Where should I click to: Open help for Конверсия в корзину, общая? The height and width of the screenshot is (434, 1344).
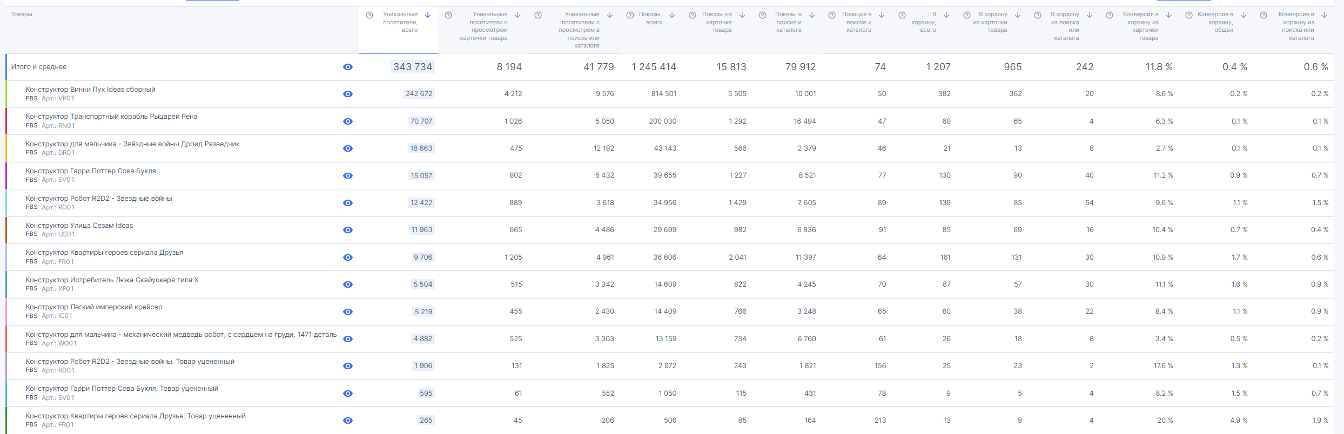point(1189,15)
